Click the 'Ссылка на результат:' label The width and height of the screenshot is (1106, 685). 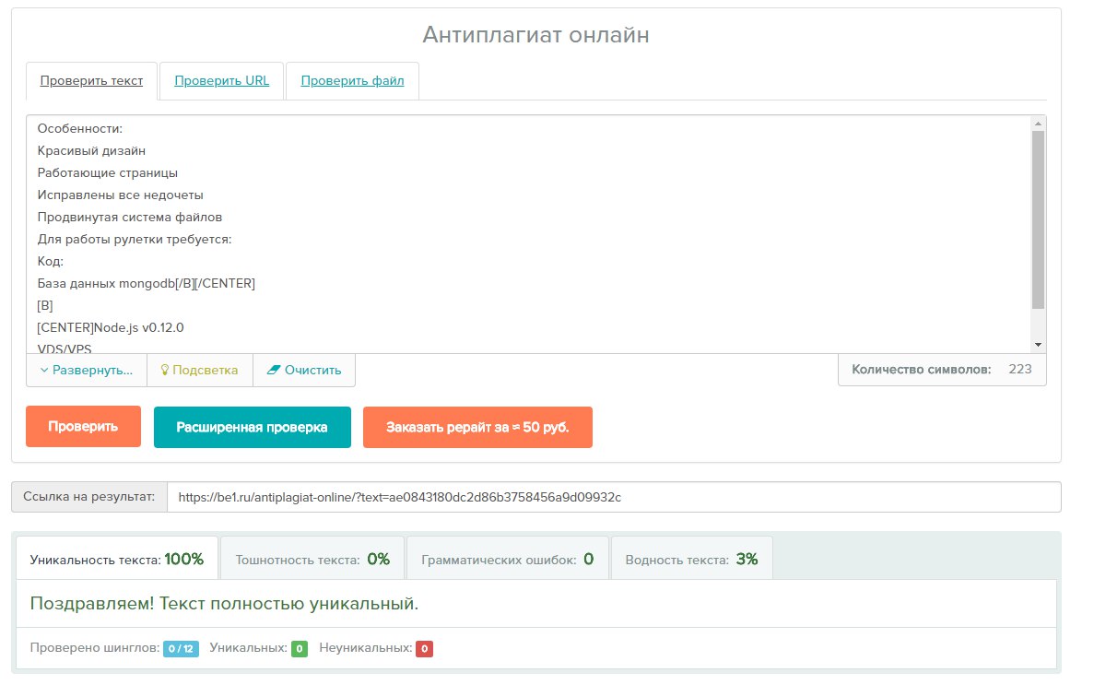coord(89,497)
